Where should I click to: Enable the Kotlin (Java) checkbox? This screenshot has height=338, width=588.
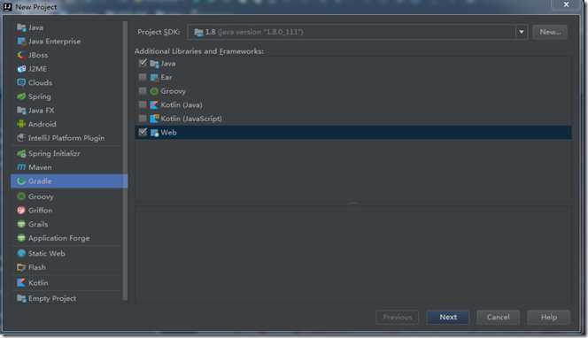[x=143, y=104]
